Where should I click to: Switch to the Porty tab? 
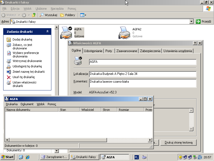109,51
